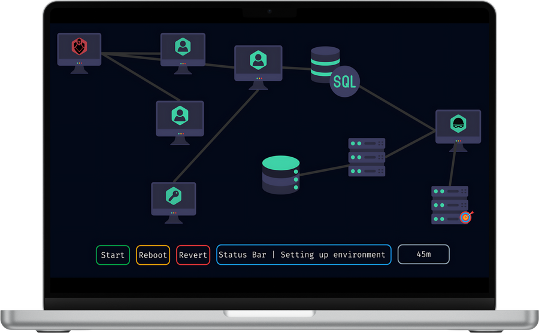The image size is (539, 333).
Task: Click the orange Reboot button
Action: 153,255
